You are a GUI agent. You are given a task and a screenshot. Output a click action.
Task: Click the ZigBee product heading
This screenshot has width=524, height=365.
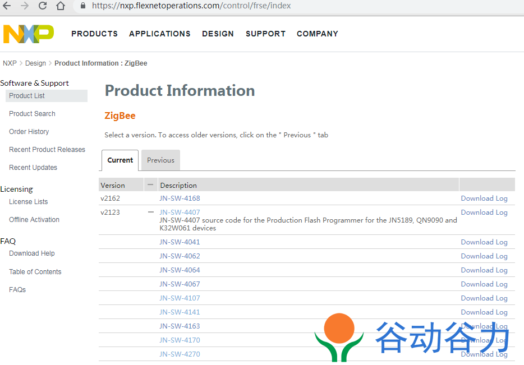click(x=120, y=115)
